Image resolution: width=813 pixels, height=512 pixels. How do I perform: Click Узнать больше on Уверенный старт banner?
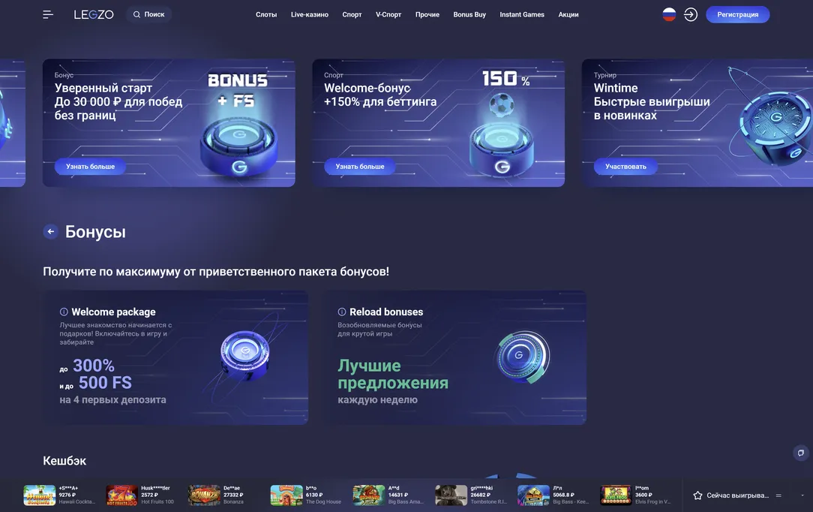point(90,166)
